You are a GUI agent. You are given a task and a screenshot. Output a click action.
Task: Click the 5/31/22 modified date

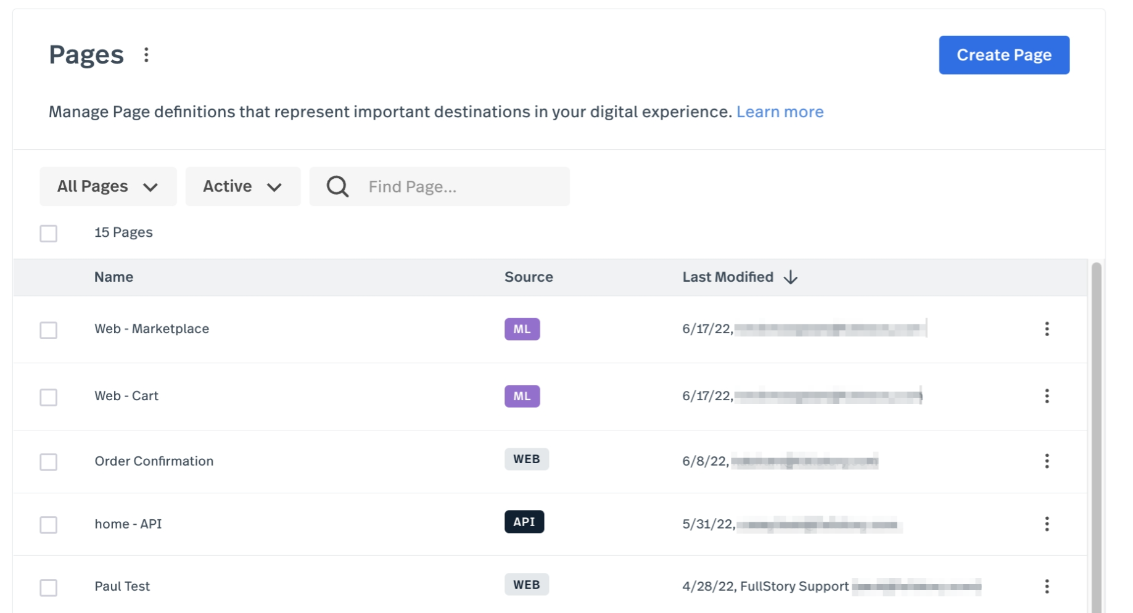[x=709, y=524]
